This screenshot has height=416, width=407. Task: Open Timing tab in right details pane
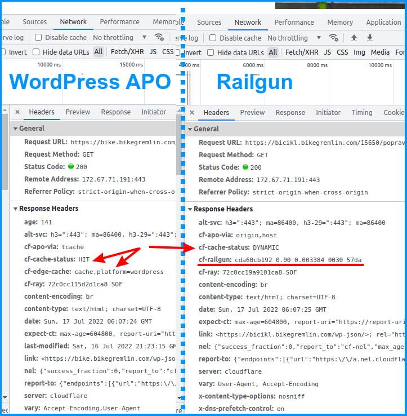point(362,113)
